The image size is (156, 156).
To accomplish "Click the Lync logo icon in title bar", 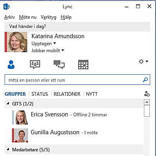I will [7, 7].
